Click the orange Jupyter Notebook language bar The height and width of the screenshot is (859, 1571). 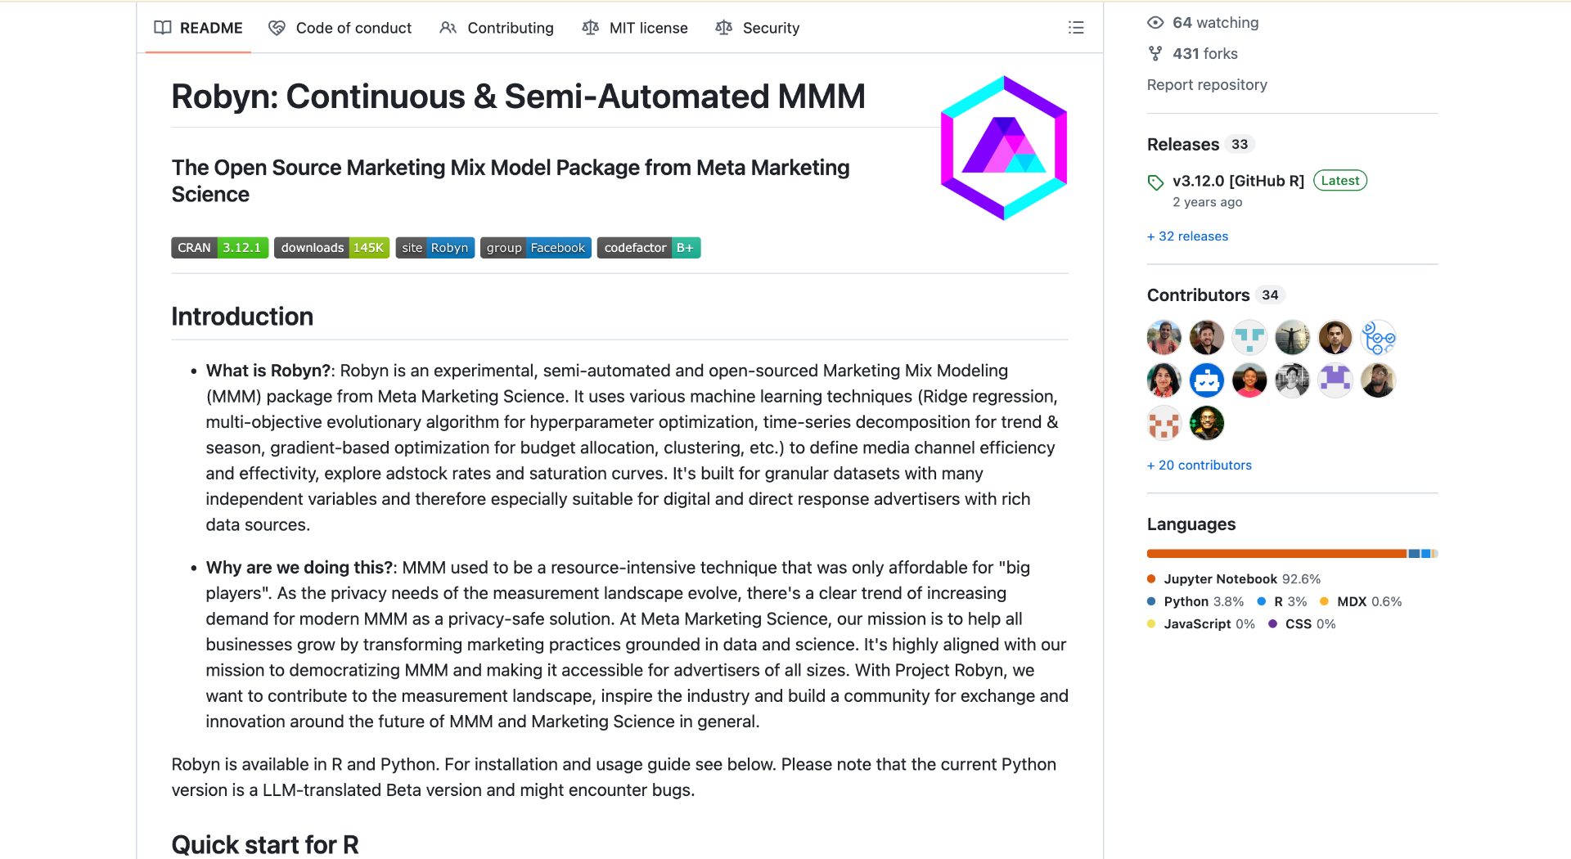coord(1276,554)
